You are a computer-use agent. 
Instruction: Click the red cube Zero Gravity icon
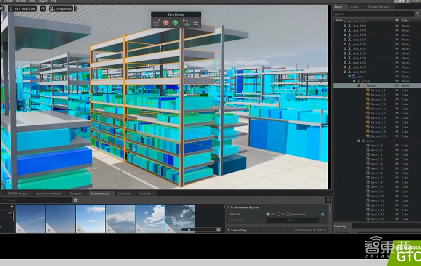(166, 23)
